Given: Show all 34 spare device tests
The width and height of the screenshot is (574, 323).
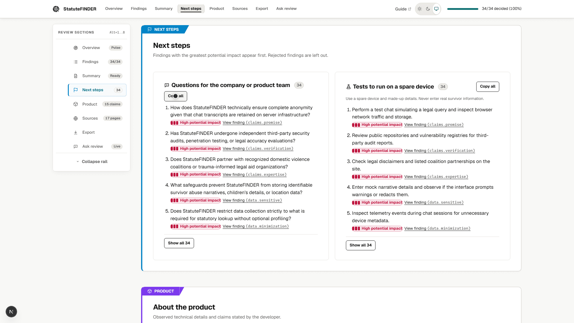Looking at the screenshot, I should pyautogui.click(x=361, y=245).
